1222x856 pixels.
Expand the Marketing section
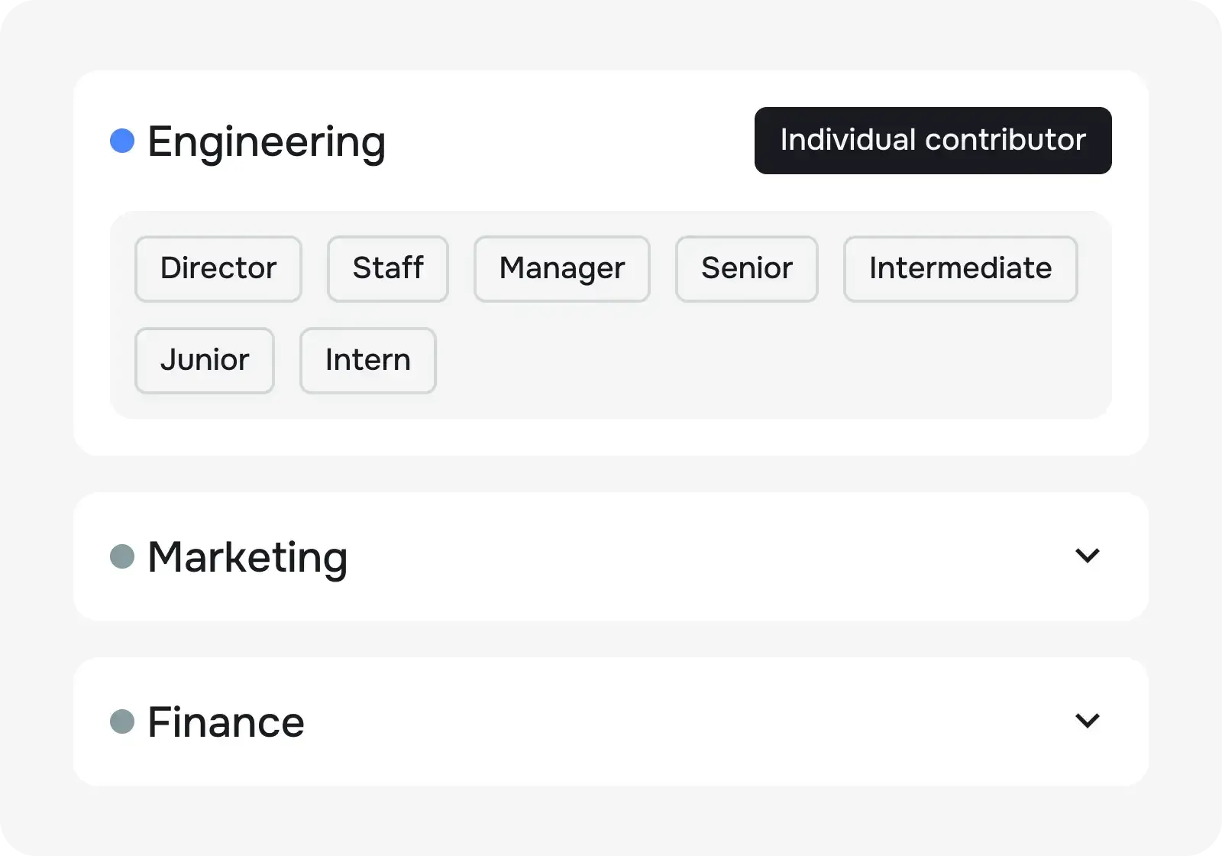coord(1088,556)
